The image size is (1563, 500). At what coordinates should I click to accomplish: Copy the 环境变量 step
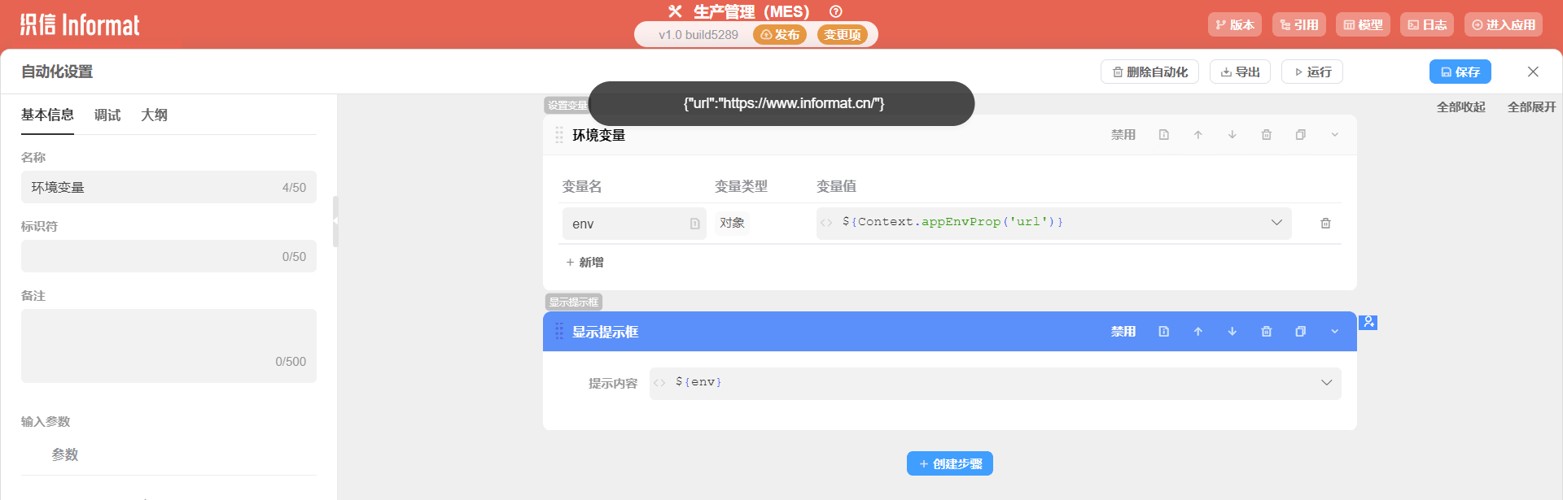(1300, 135)
